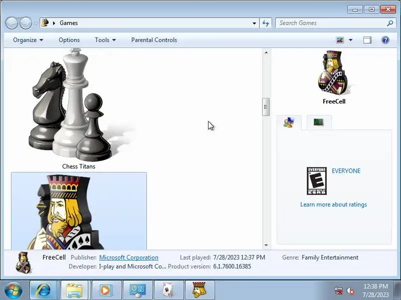Open the Control Panel taskbar icon
Image resolution: width=401 pixels, height=300 pixels.
click(137, 290)
